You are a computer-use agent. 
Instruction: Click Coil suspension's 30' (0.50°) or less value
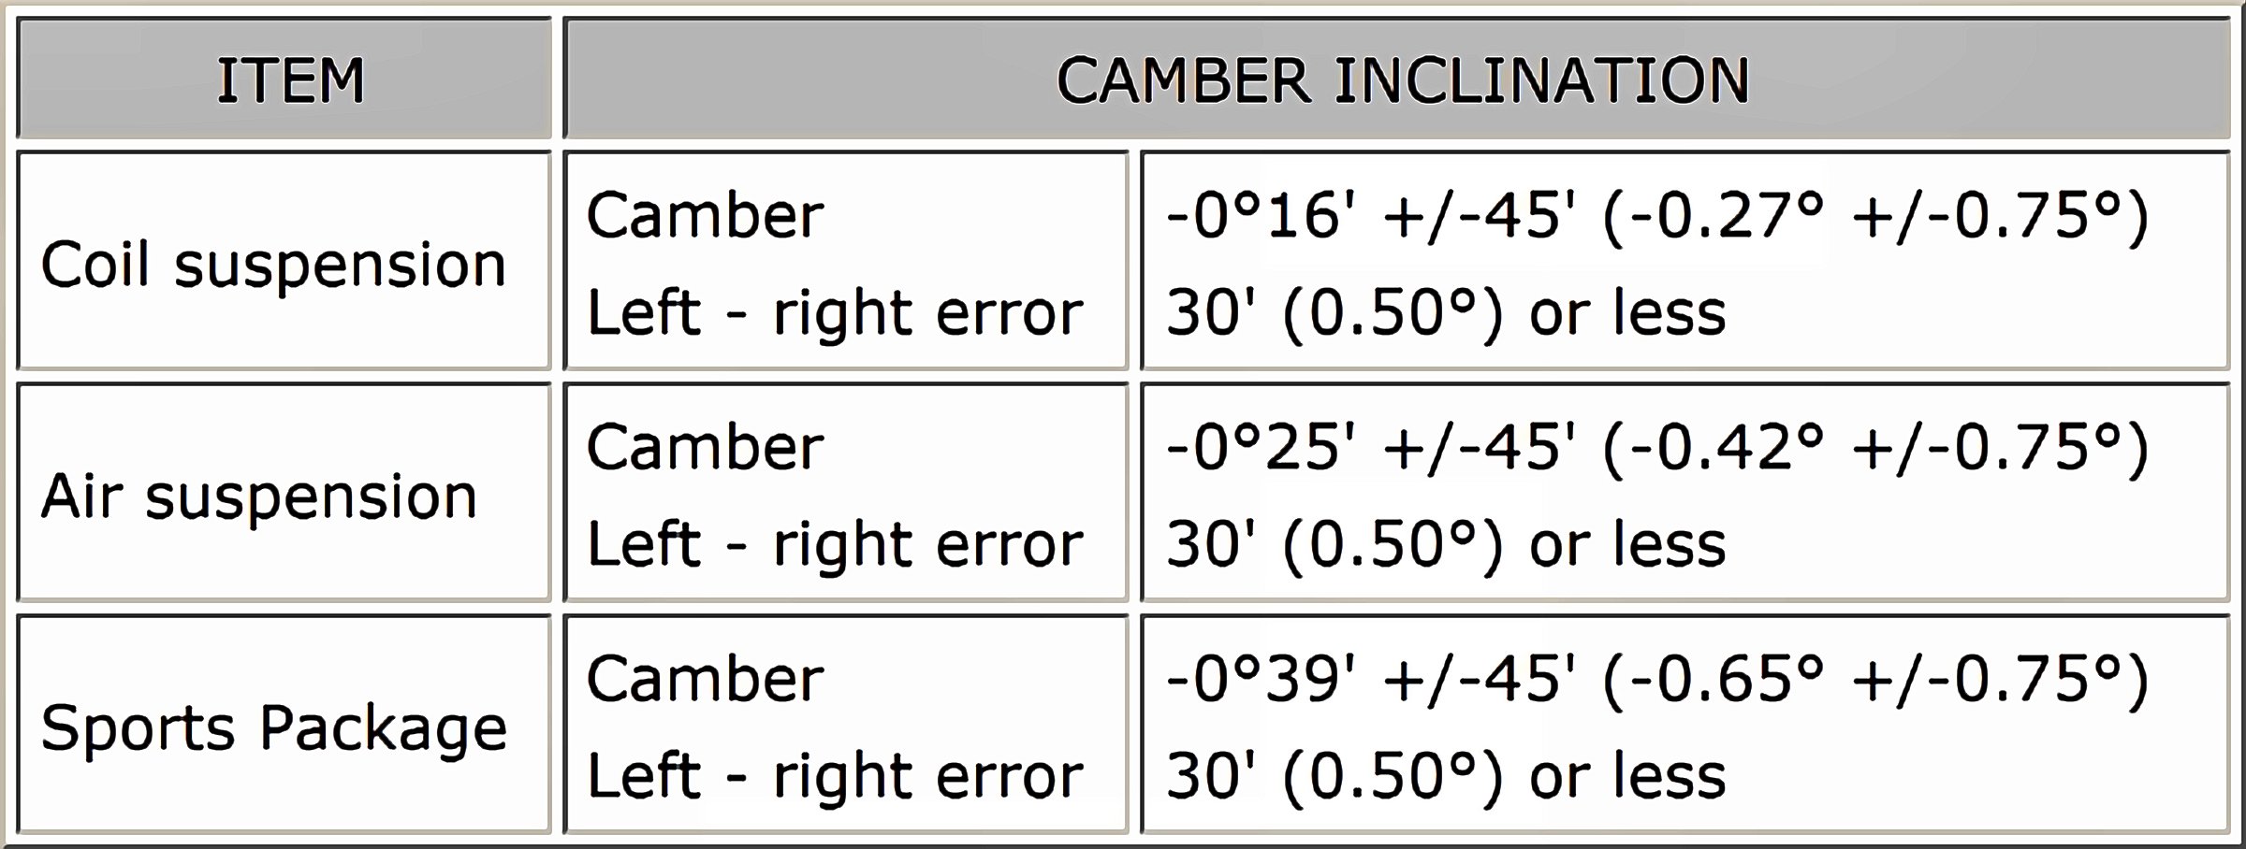coord(1446,312)
